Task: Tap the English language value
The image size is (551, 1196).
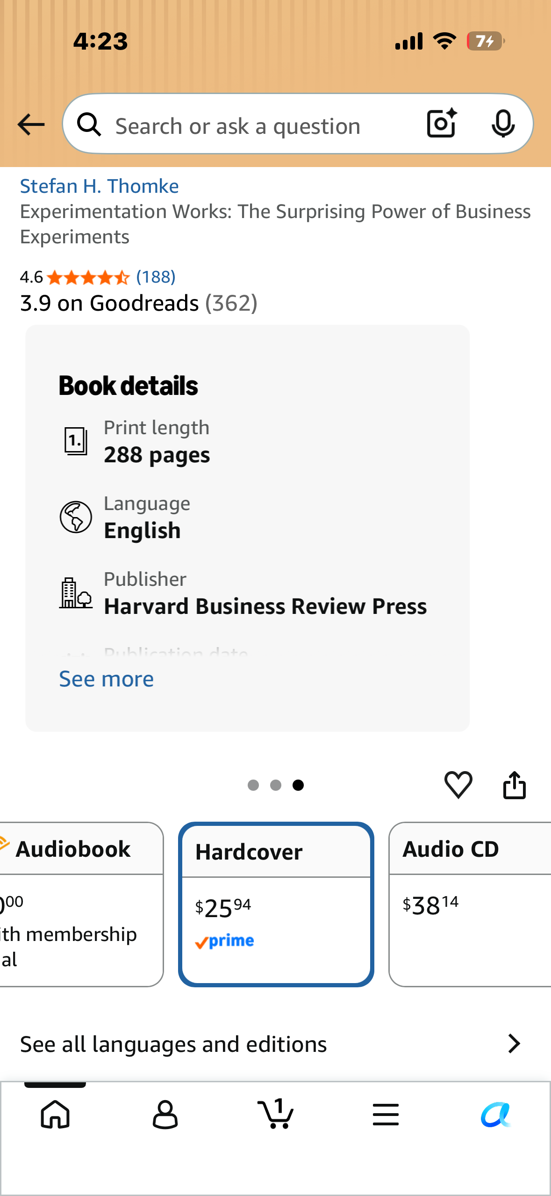Action: point(142,531)
